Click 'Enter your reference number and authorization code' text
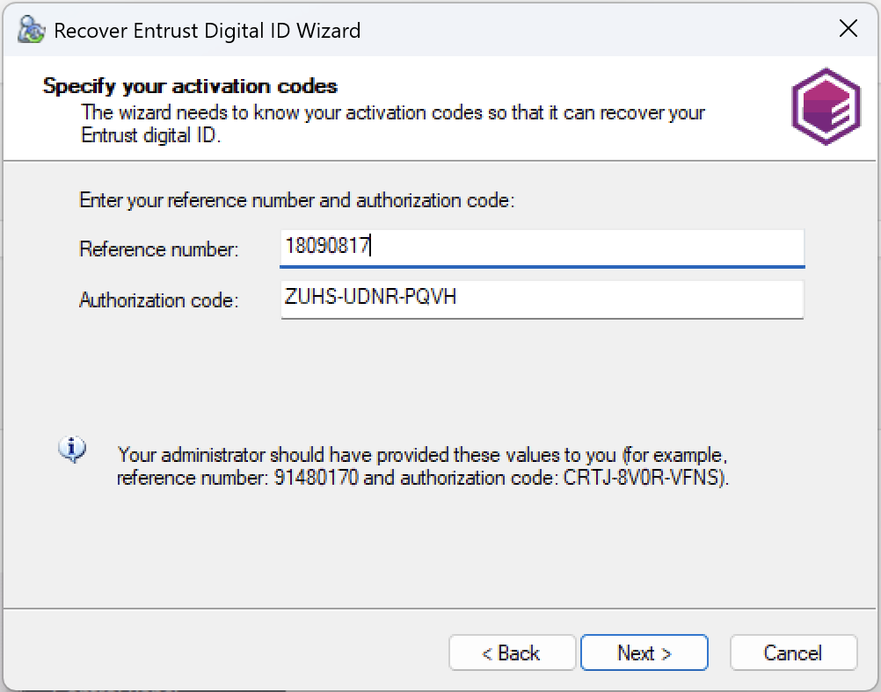 pos(296,200)
